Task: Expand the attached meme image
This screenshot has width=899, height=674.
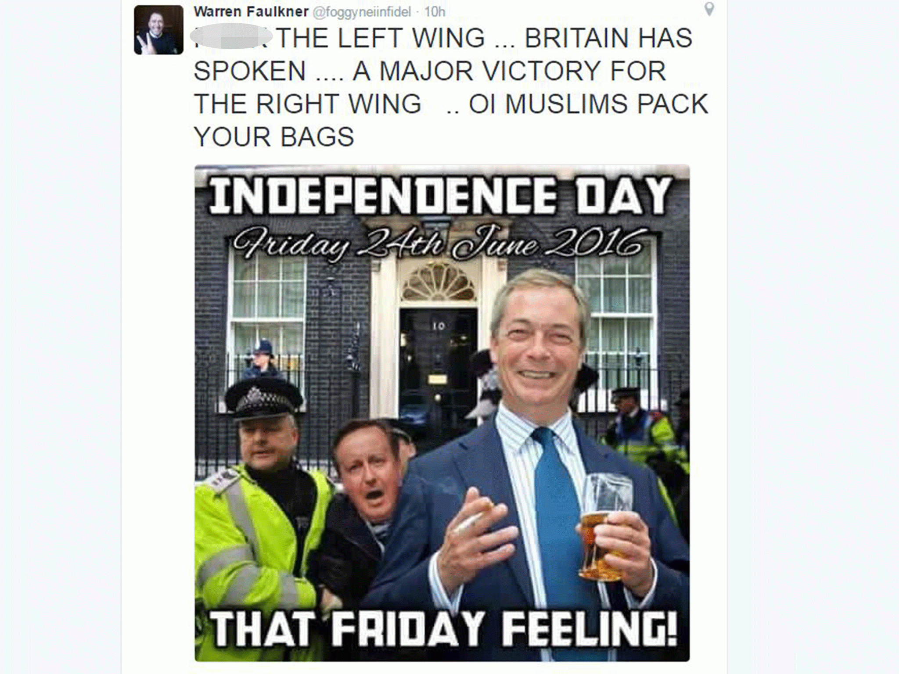Action: pyautogui.click(x=442, y=413)
